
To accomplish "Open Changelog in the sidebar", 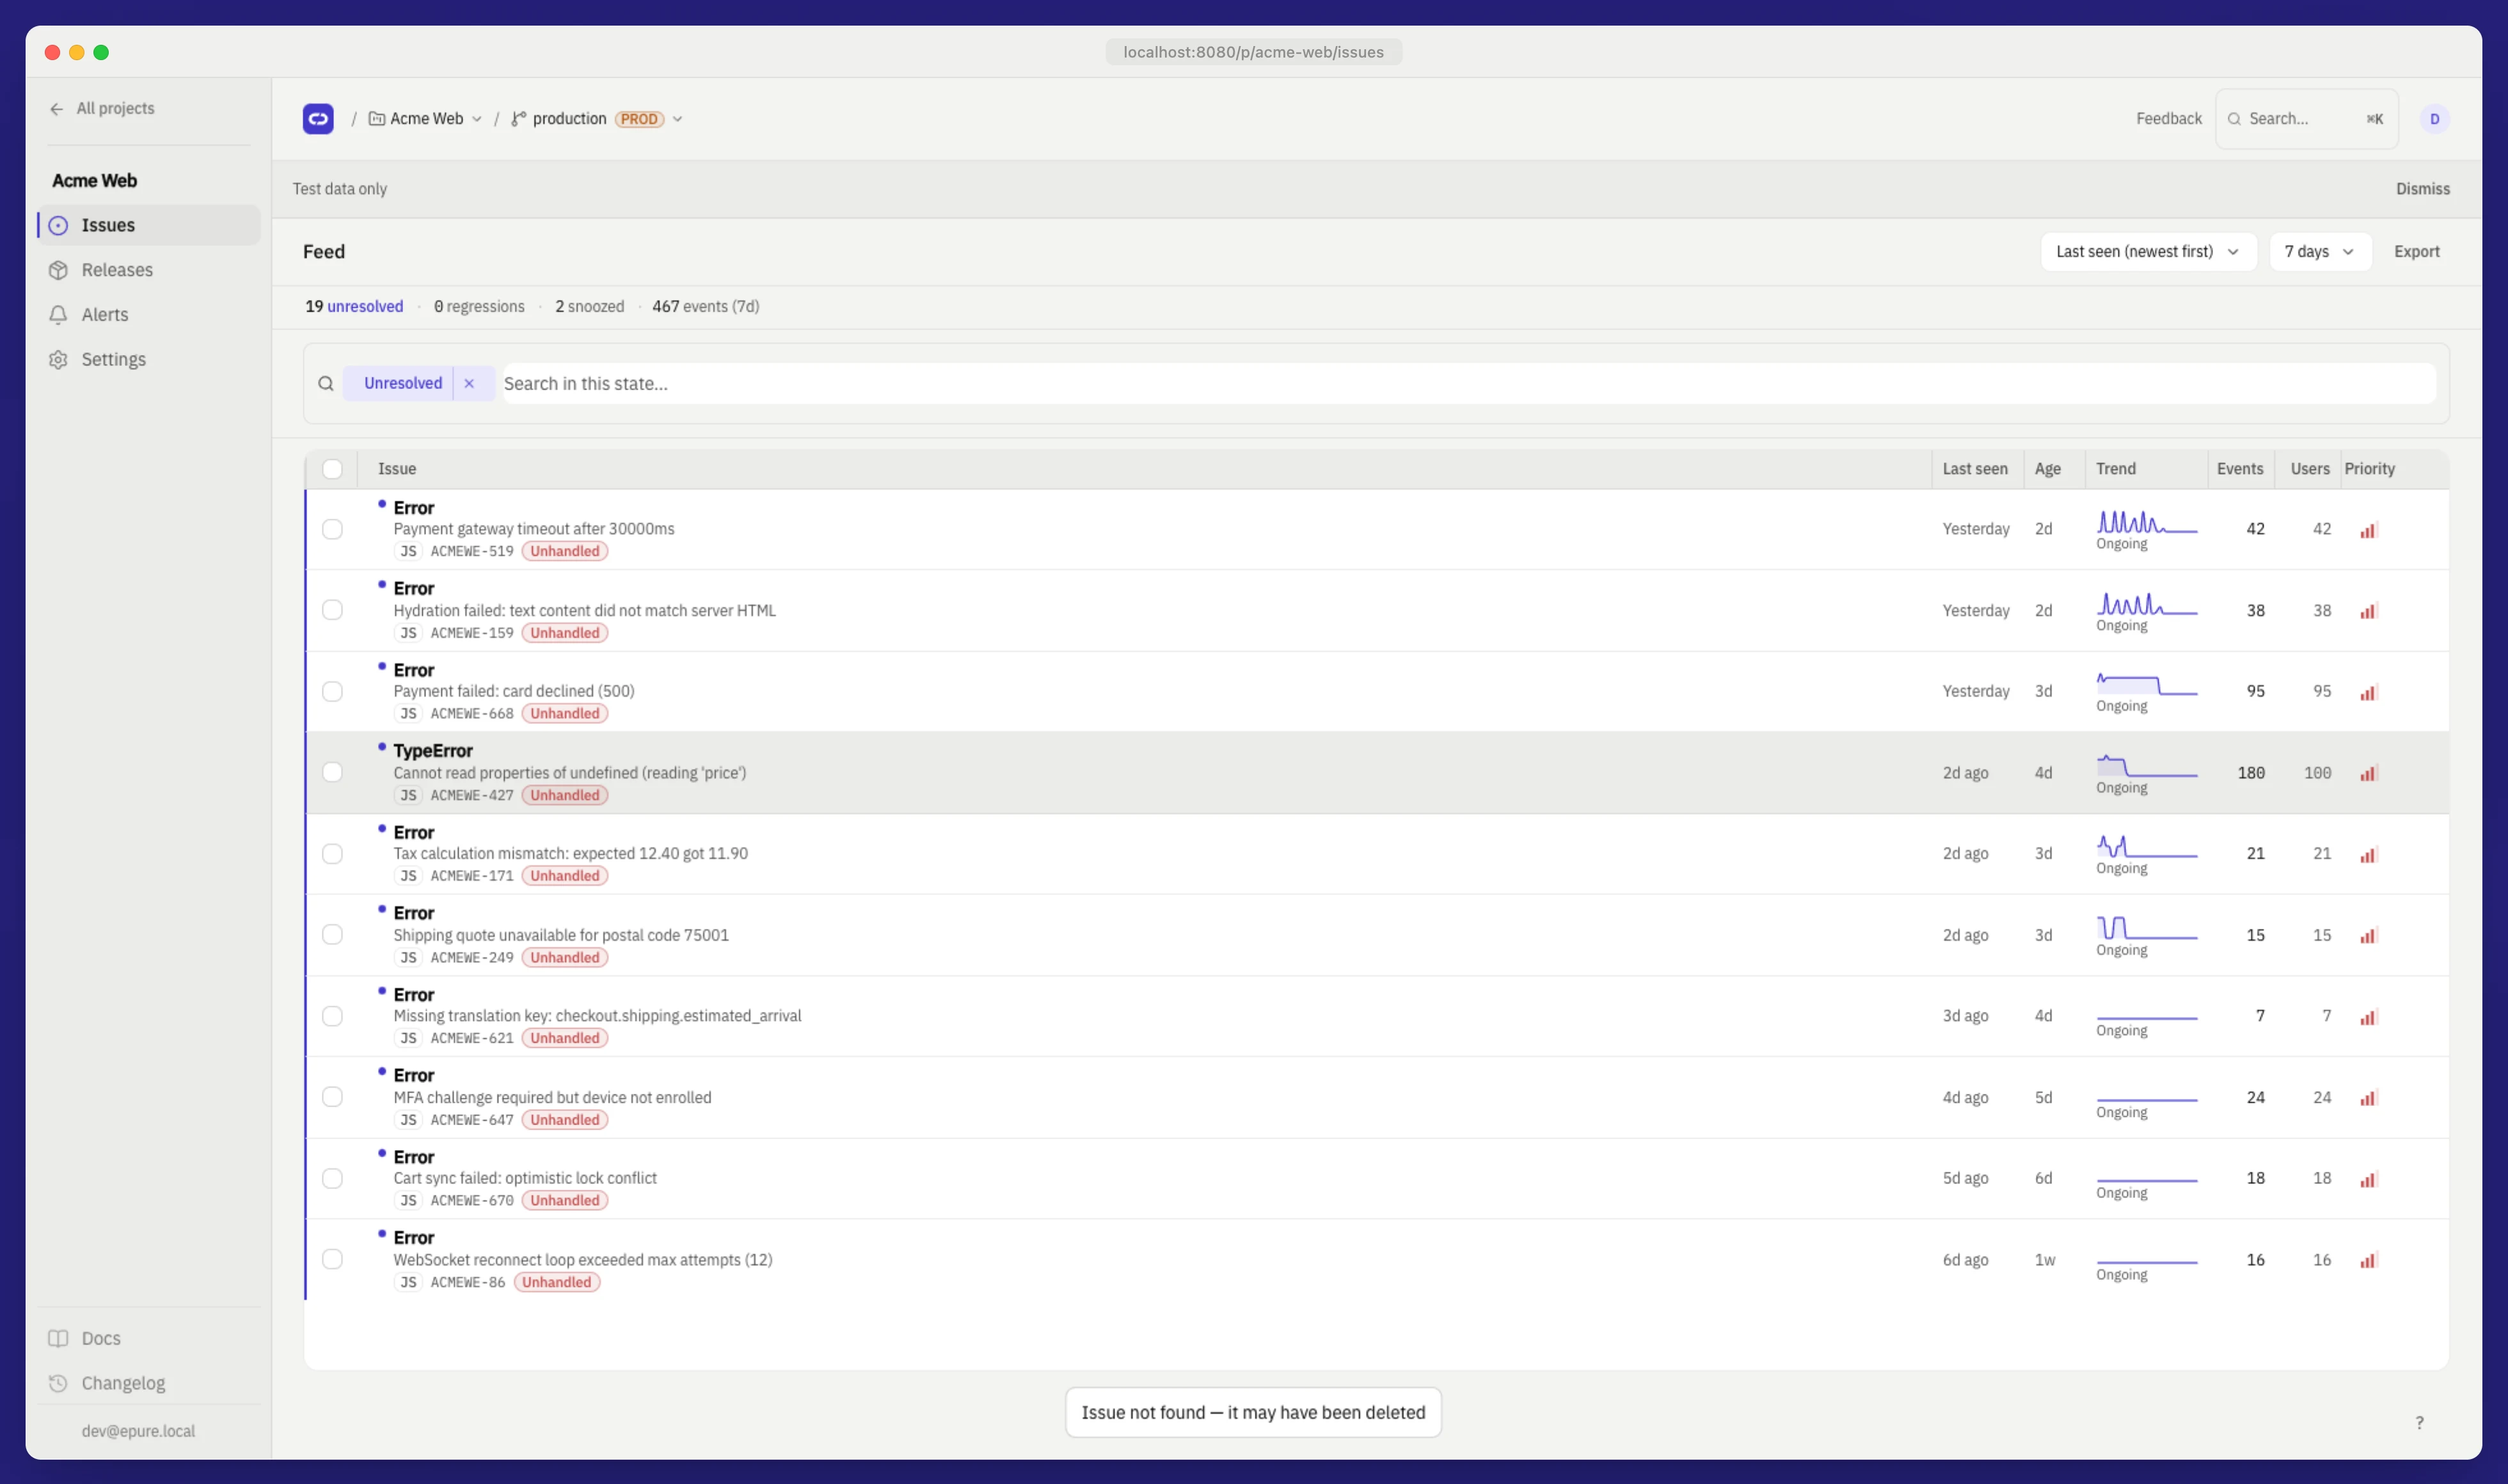I will point(149,1383).
